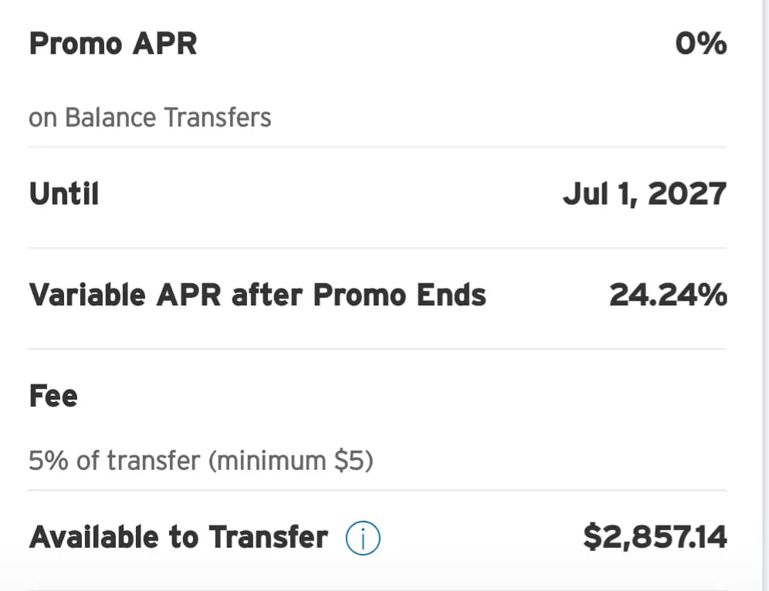Select the Jul 1, 2027 end date
This screenshot has height=591, width=769.
pyautogui.click(x=645, y=194)
